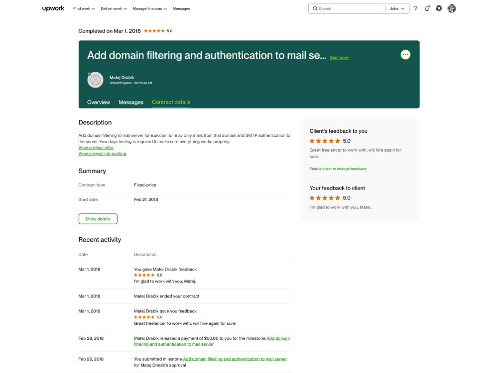This screenshot has height=373, width=498.
Task: Open the View original offer link
Action: pos(96,148)
